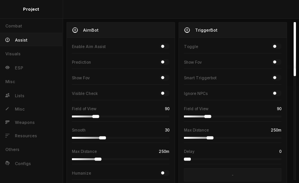This screenshot has height=183, width=299.
Task: Click the Assist crosshair icon in sidebar
Action: [8, 40]
